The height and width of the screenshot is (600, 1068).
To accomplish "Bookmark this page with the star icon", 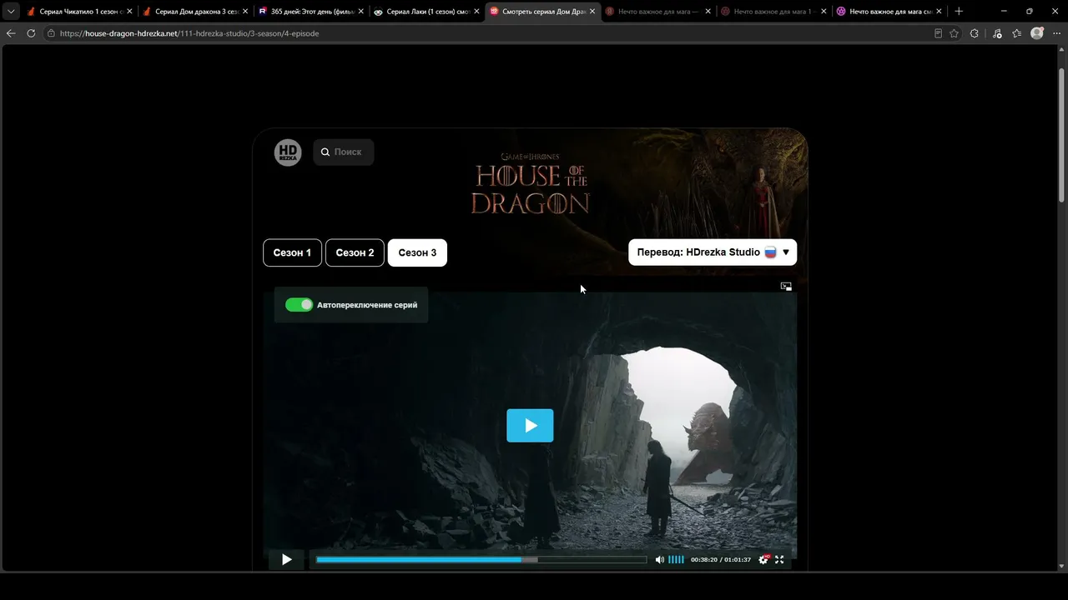I will click(954, 33).
